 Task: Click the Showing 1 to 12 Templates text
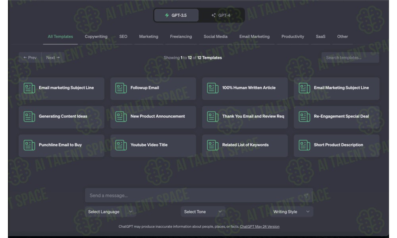click(x=193, y=58)
